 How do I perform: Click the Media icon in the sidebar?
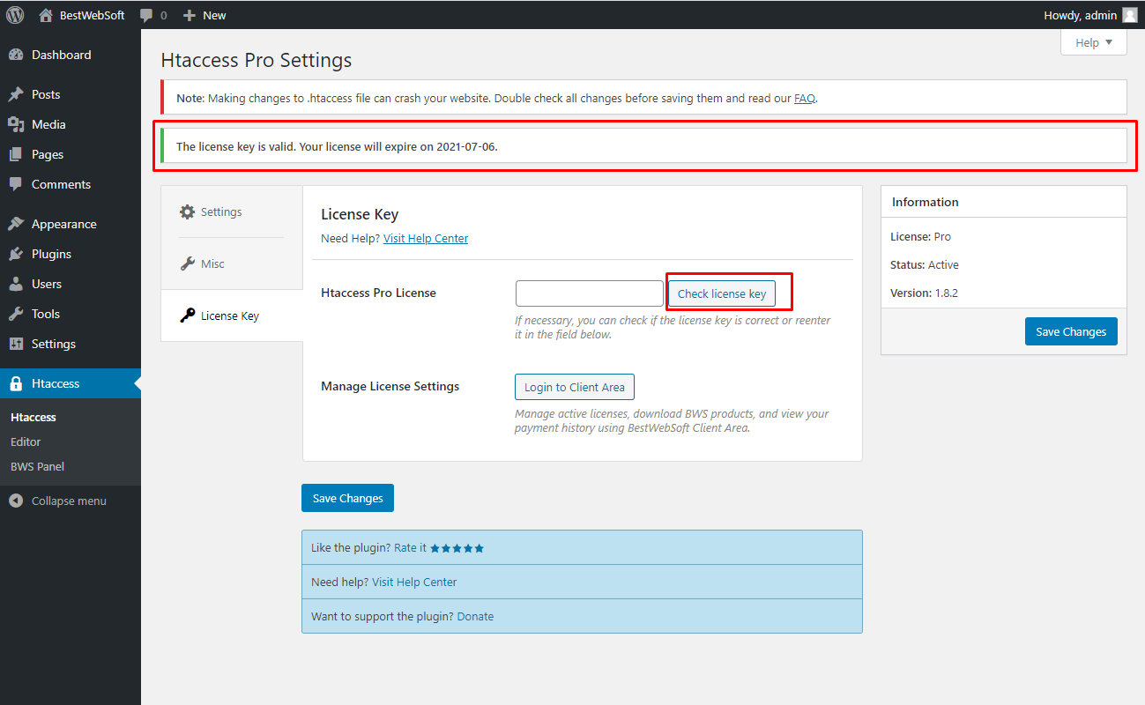pyautogui.click(x=16, y=124)
